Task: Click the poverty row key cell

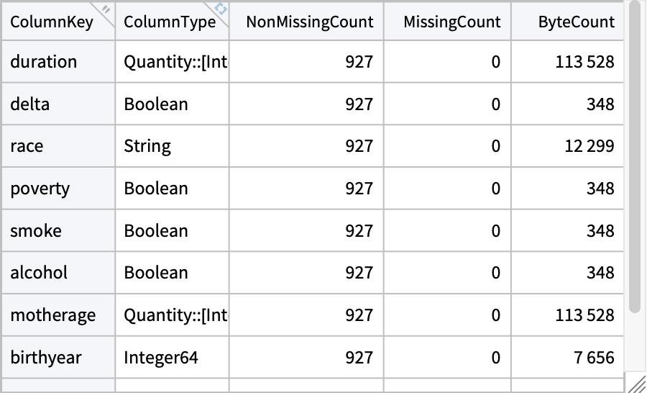Action: point(40,189)
